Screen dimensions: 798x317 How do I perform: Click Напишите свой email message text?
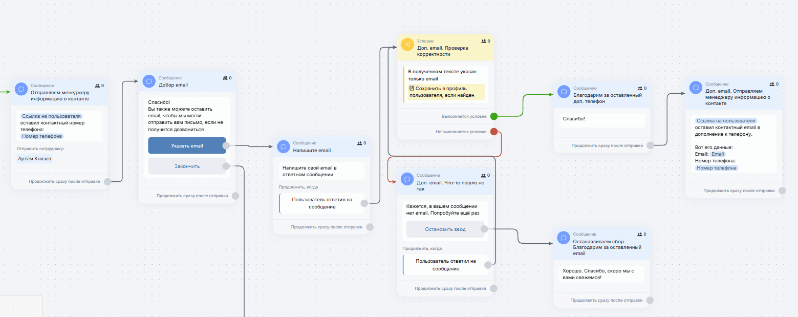[309, 171]
